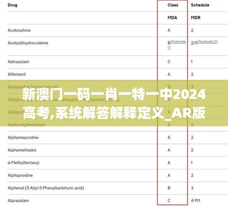This screenshot has height=206, width=228.
Task: Click class A value in Alphameprodine row
Action: pos(169,138)
